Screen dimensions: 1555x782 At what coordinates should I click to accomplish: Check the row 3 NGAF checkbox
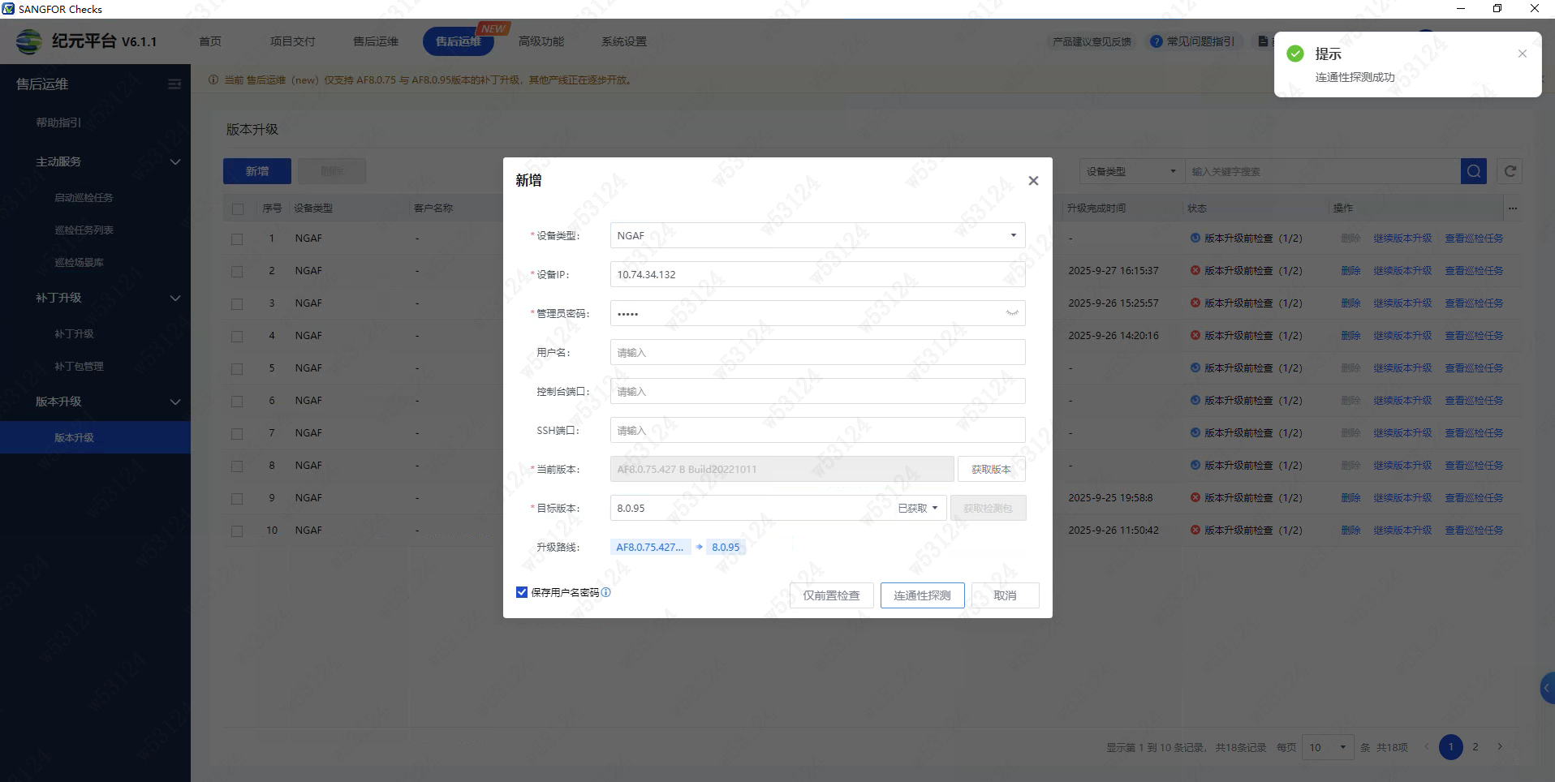237,303
